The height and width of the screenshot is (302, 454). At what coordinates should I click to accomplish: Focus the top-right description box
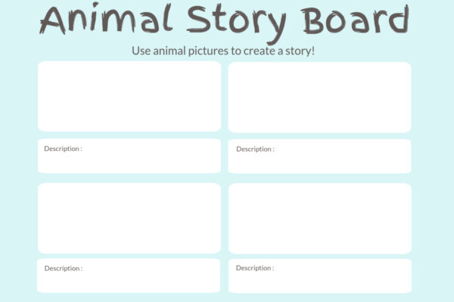(x=319, y=160)
